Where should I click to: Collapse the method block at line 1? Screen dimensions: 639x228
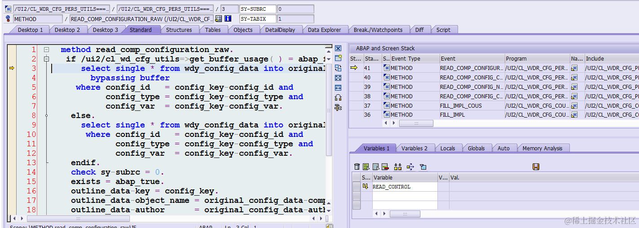46,49
